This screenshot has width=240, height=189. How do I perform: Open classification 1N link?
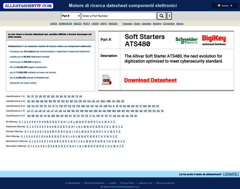pos(28,96)
